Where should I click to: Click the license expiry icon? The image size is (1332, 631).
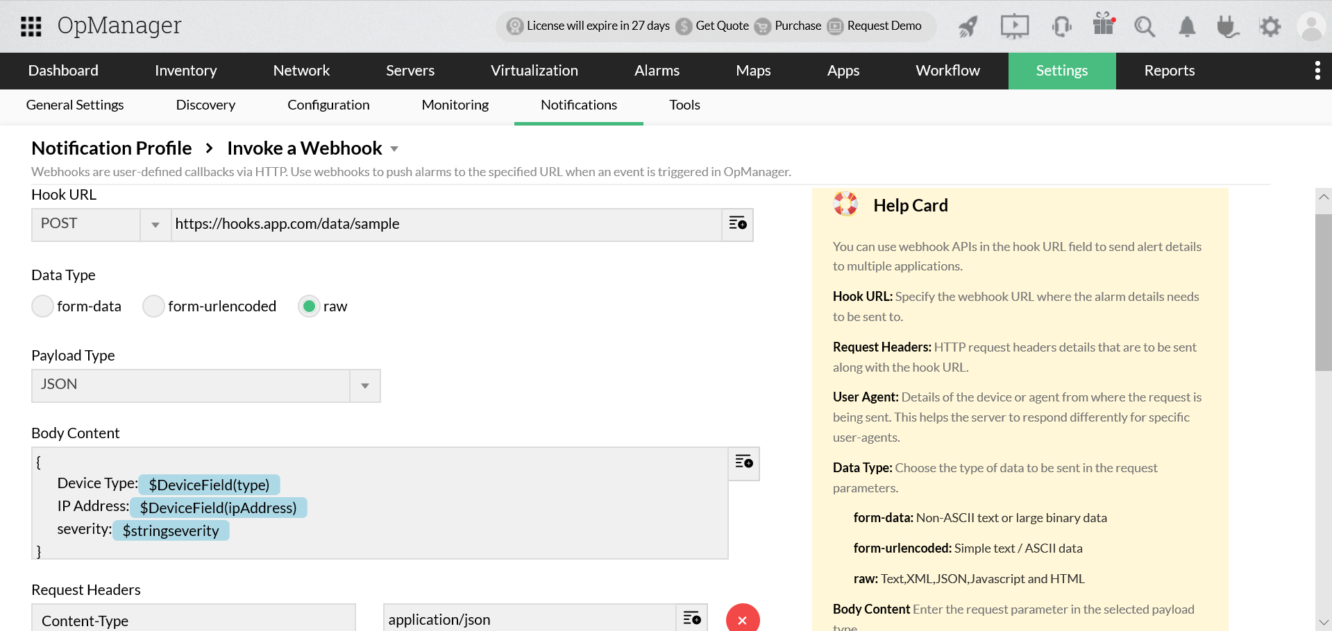(x=514, y=26)
